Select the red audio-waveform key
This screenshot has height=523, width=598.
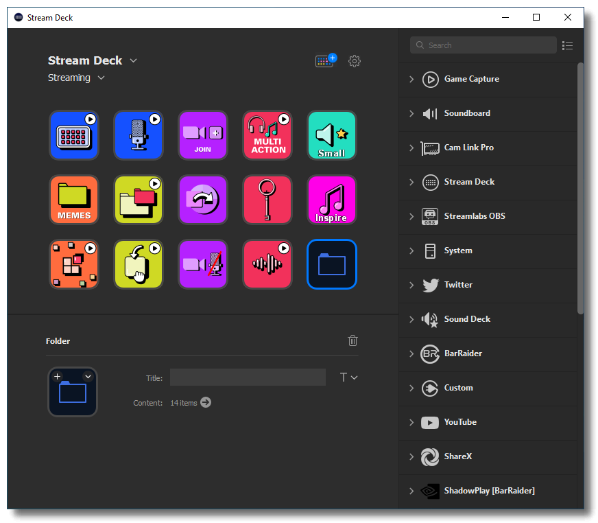(267, 264)
